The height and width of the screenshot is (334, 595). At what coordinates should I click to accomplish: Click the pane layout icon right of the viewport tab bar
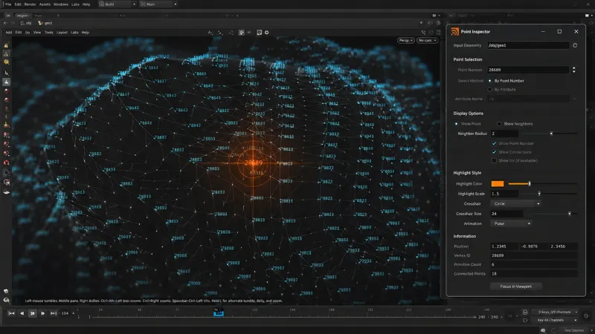[x=434, y=16]
